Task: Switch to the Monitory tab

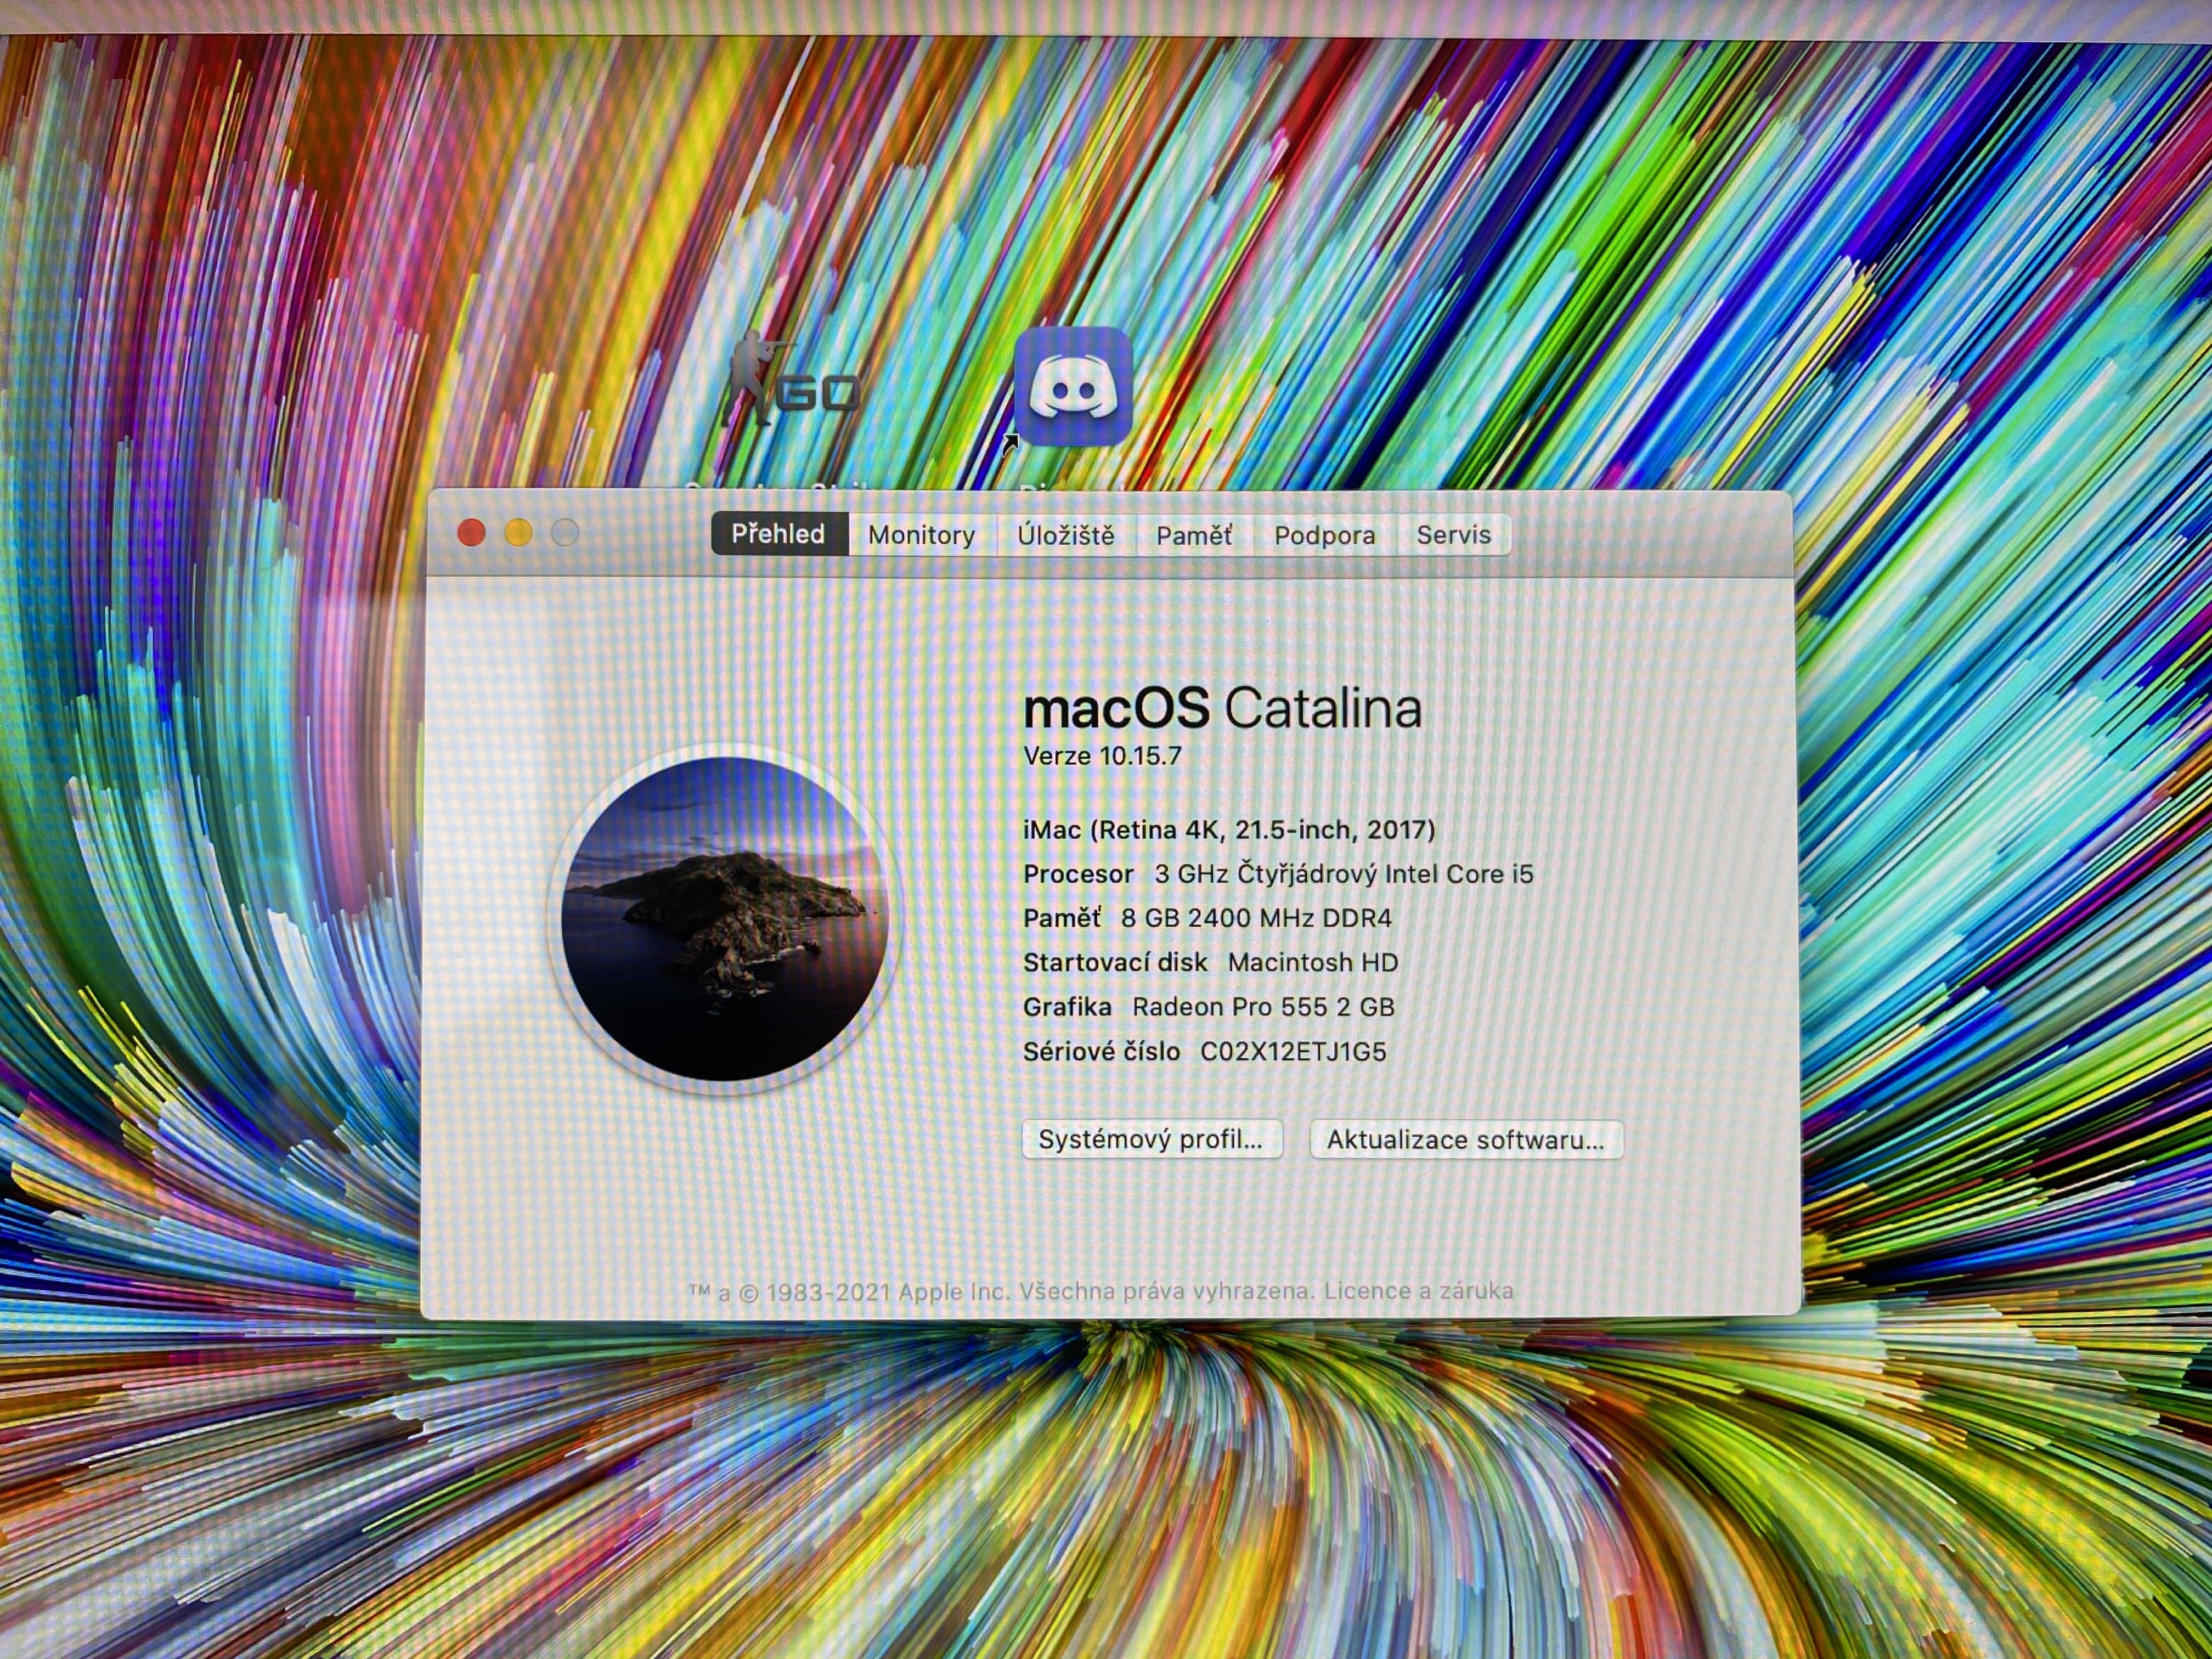Action: (921, 535)
